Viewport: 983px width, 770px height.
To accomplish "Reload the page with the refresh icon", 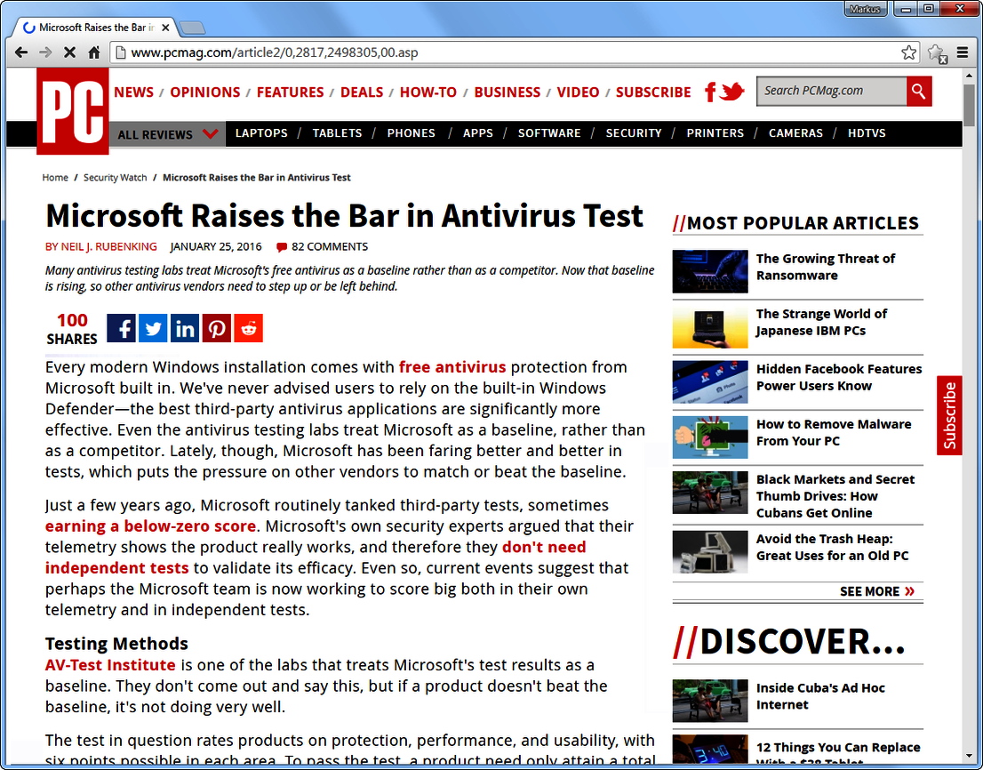I will (69, 52).
